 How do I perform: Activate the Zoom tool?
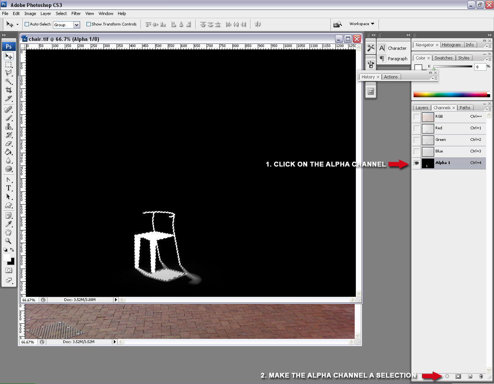click(8, 241)
